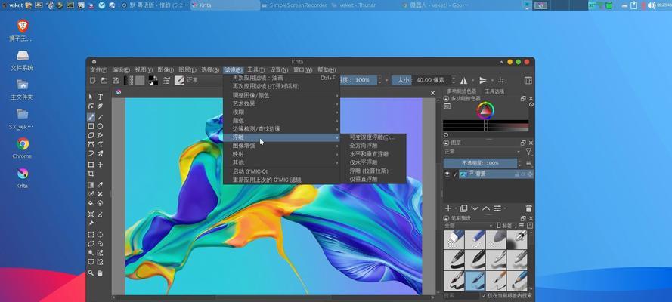Toggle the 仅在当前标签内搜索 checkbox
This screenshot has width=672, height=302.
coord(485,296)
